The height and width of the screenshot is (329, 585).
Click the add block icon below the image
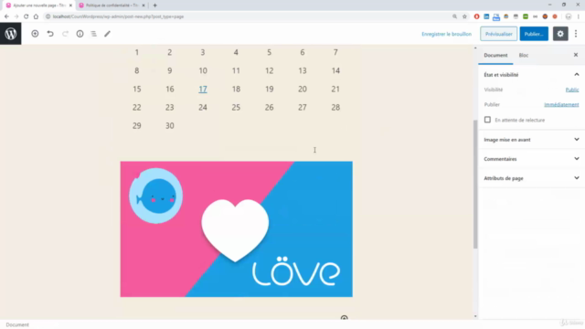(x=344, y=318)
